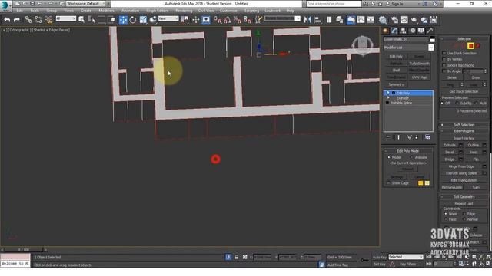Collapse the Edit Polygons rollout
This screenshot has width=492, height=276.
coord(464,131)
